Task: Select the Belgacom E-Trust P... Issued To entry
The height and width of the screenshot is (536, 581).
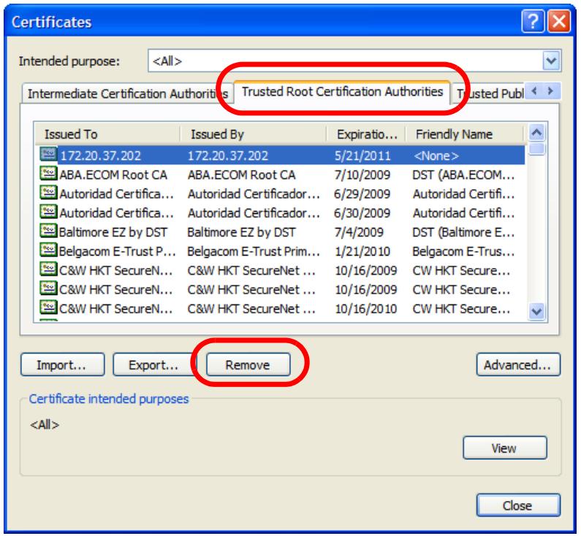Action: coord(117,251)
